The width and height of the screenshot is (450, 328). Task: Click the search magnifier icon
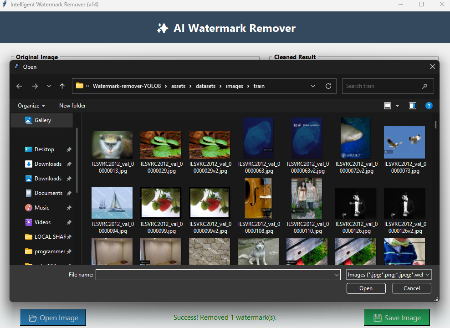[424, 86]
